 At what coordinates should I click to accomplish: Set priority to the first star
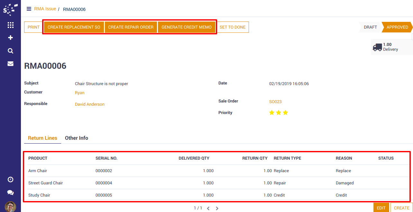(x=272, y=113)
